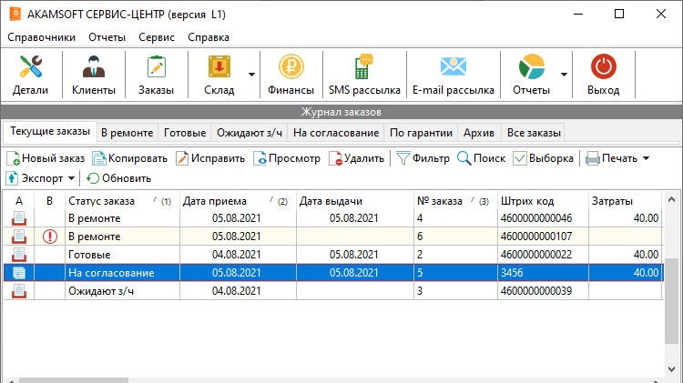
Task: Sort by the № заказа column header
Action: click(455, 201)
